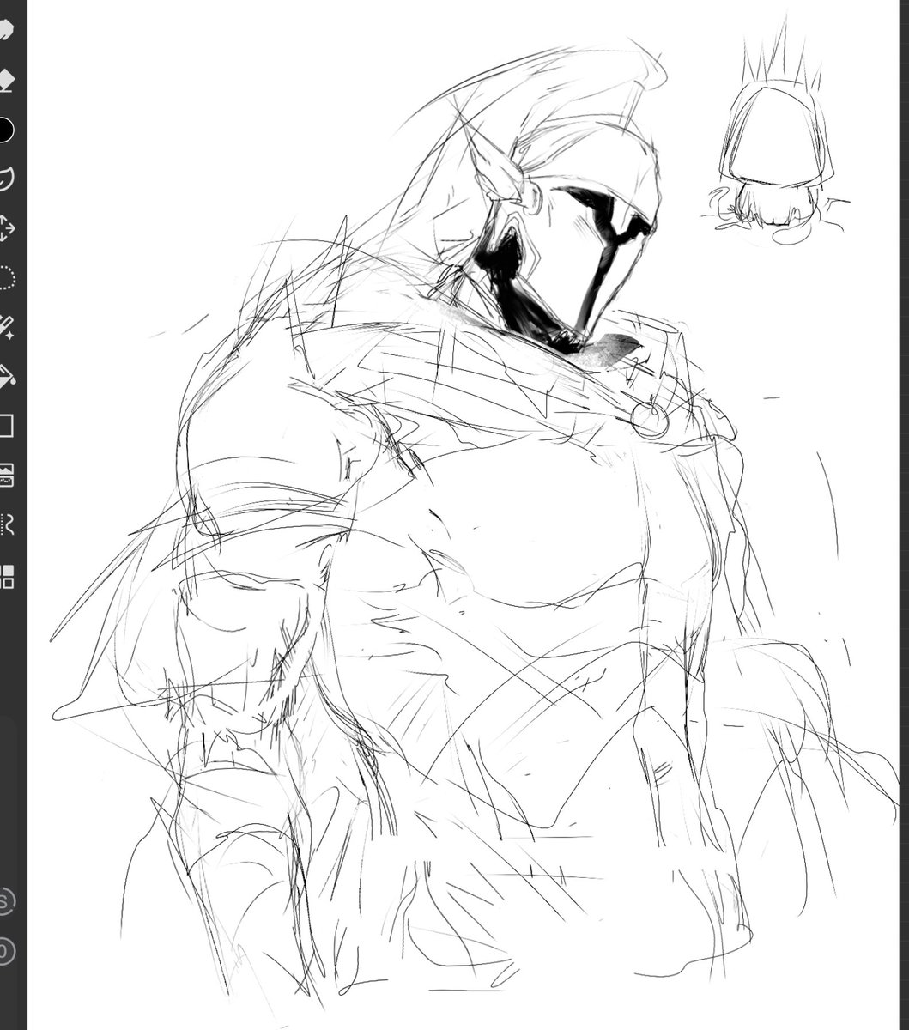Tap the circled O button
The height and width of the screenshot is (1030, 909).
click(7, 951)
